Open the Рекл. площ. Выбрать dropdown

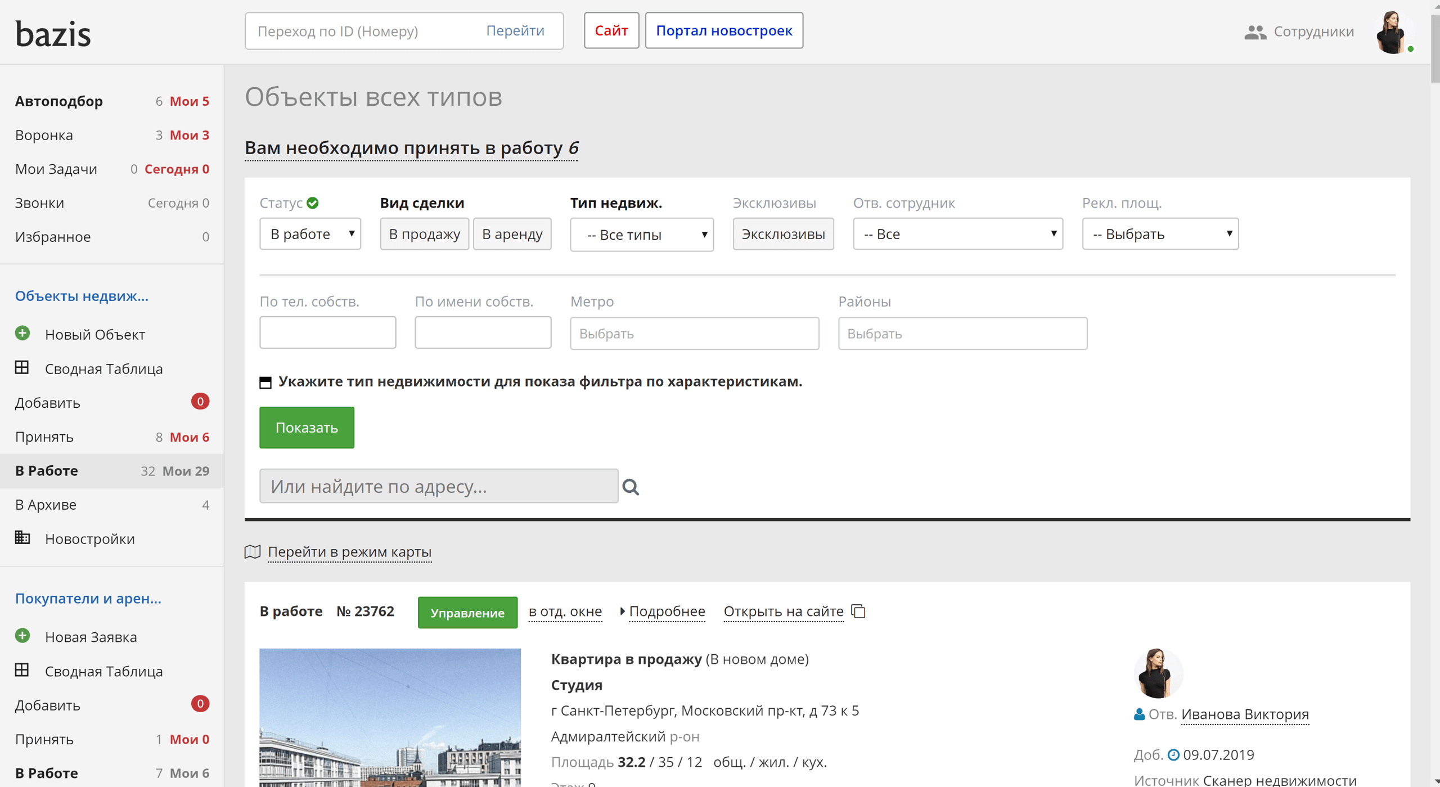point(1160,234)
